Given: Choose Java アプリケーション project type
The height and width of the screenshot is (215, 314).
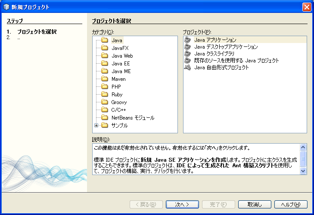Looking at the screenshot, I should [x=215, y=40].
